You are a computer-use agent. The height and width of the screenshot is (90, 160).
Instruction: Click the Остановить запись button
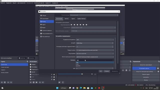click(x=144, y=68)
